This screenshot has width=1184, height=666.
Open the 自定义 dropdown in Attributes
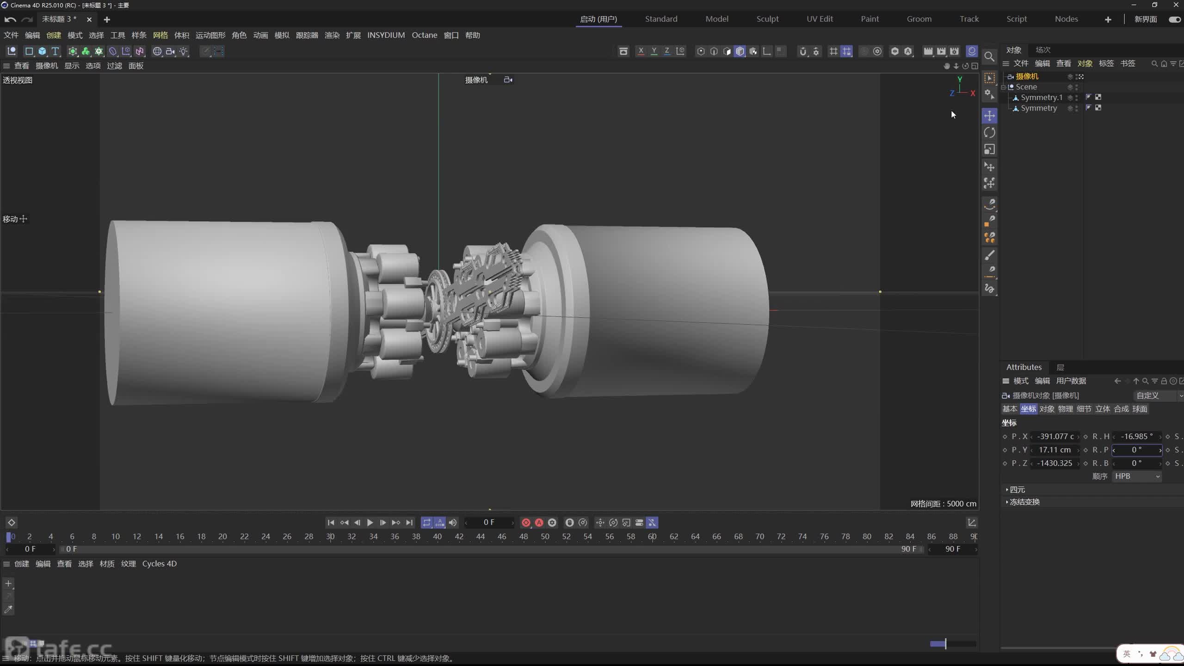1159,396
